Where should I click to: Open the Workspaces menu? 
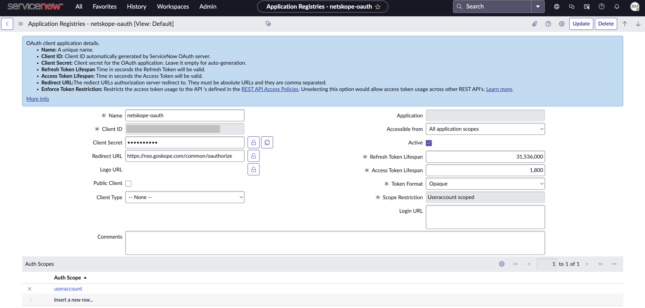point(173,7)
